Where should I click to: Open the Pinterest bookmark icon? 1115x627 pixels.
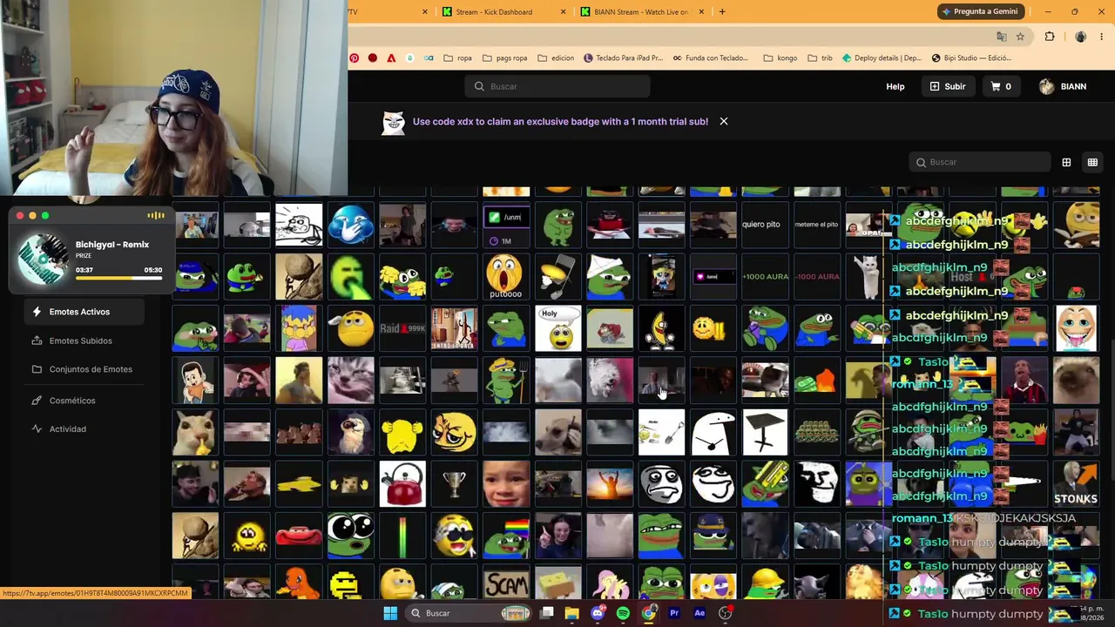354,58
